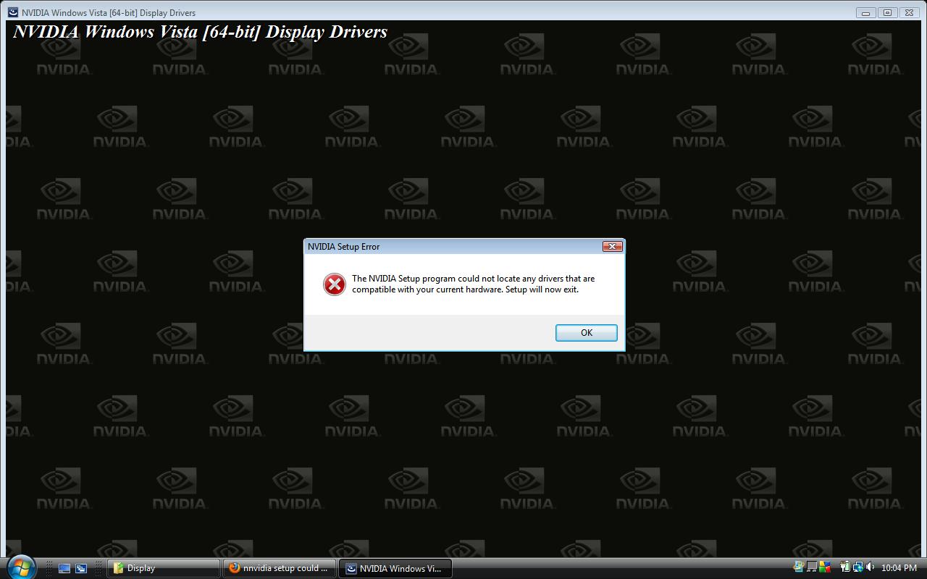The height and width of the screenshot is (579, 927).
Task: Click the colorful Windows flag tray icon
Action: tap(825, 567)
